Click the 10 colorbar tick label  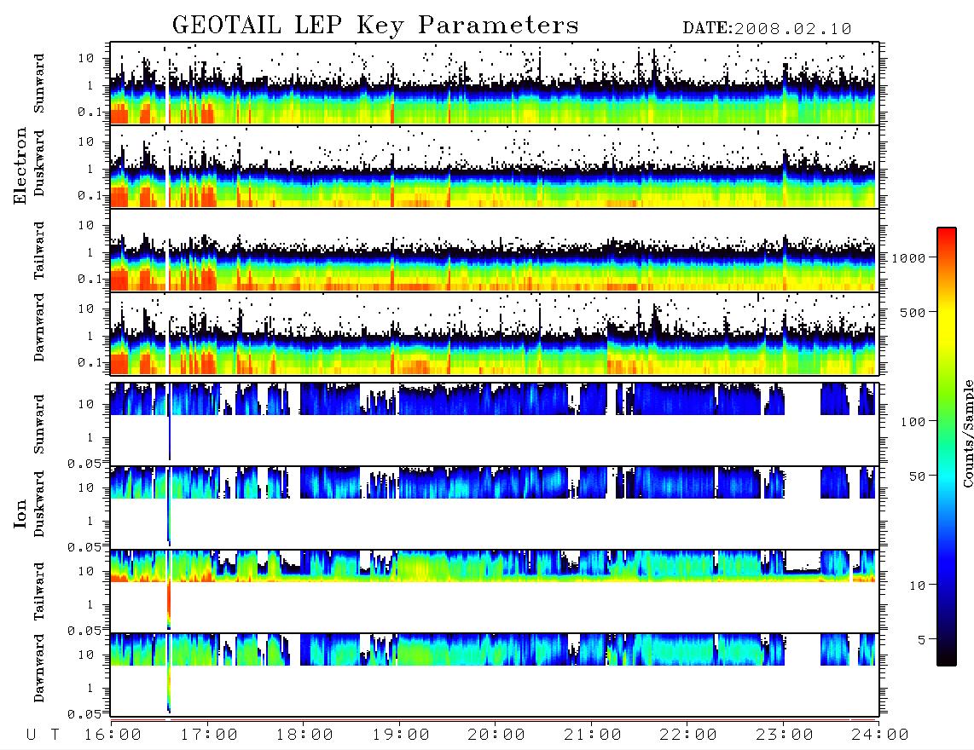pyautogui.click(x=917, y=586)
